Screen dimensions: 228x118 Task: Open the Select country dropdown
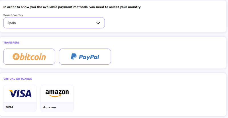coord(54,23)
